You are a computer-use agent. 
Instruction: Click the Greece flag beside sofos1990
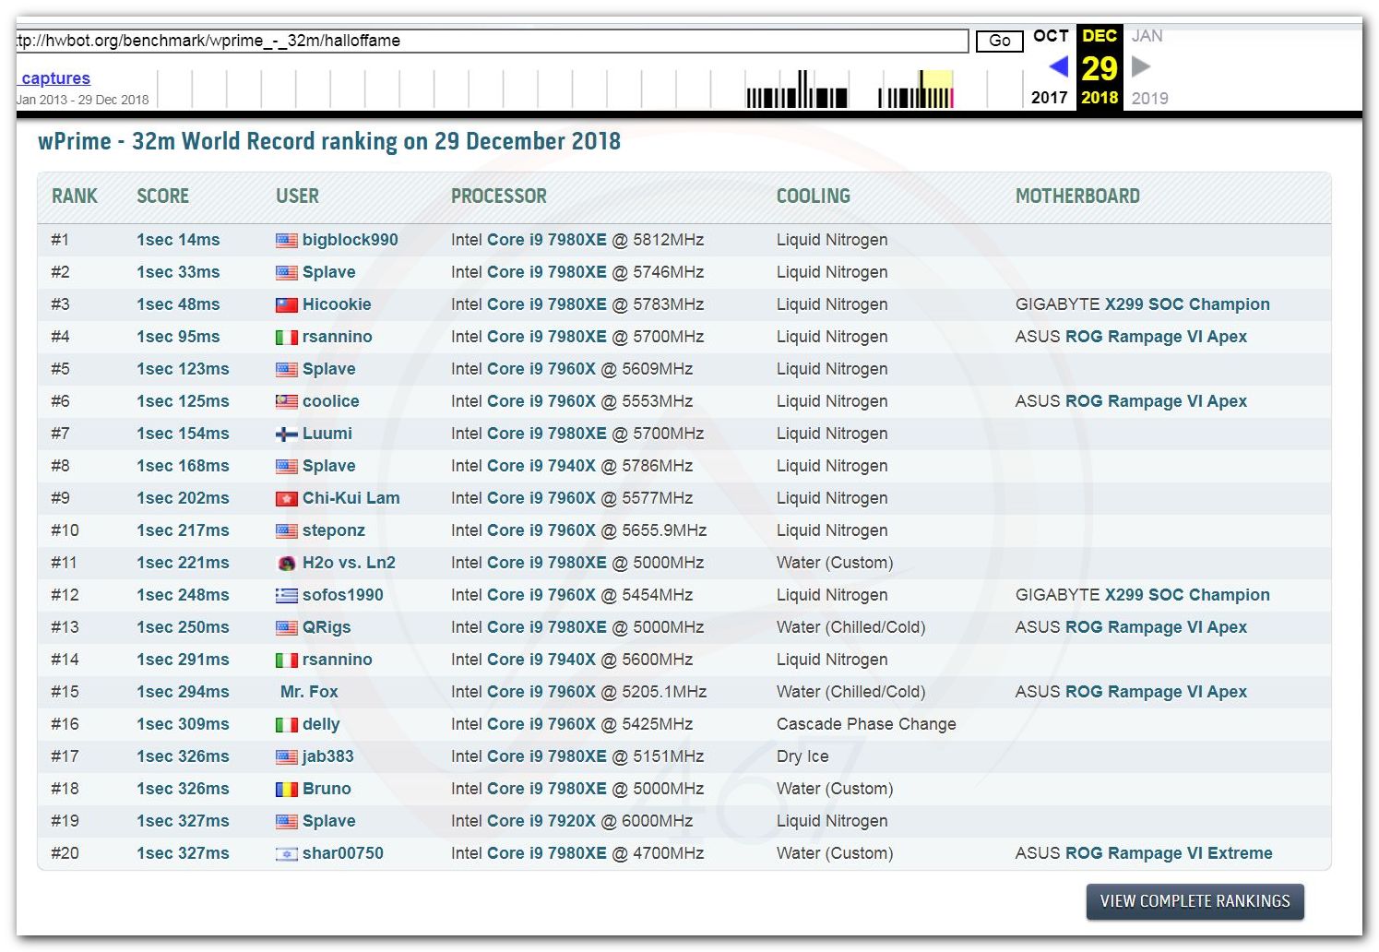pos(287,596)
